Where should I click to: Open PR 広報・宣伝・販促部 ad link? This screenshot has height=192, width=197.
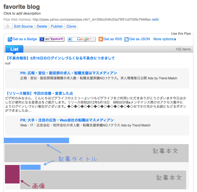(69, 73)
